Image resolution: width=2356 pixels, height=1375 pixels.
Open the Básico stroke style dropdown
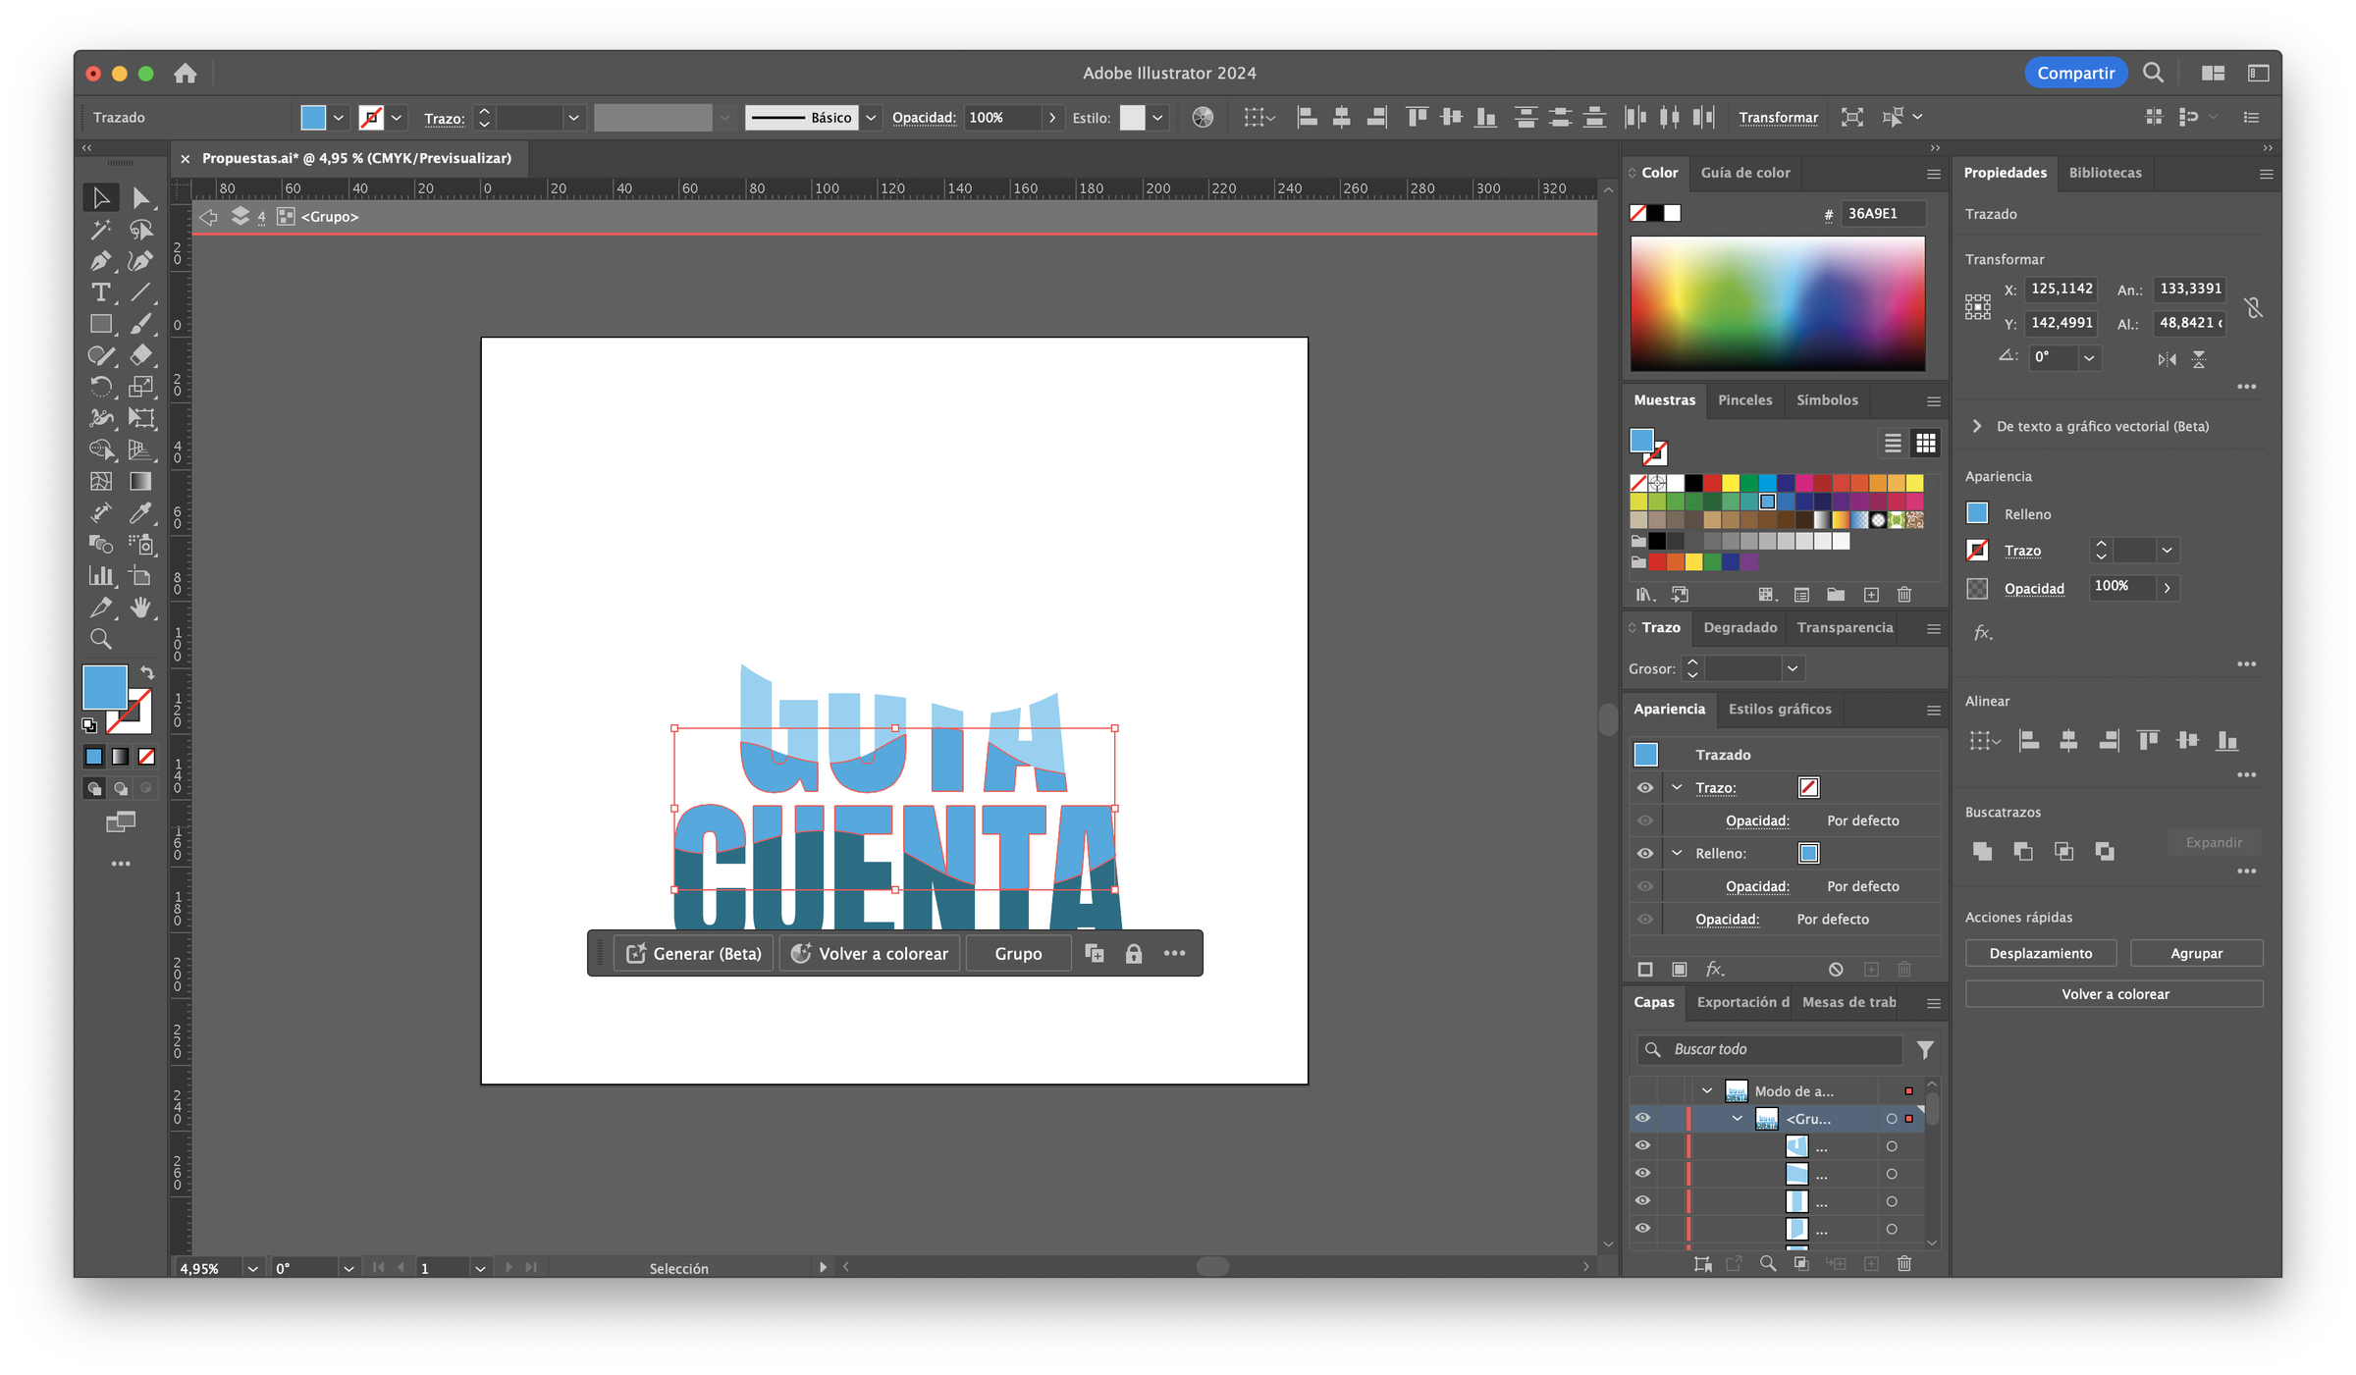[870, 117]
